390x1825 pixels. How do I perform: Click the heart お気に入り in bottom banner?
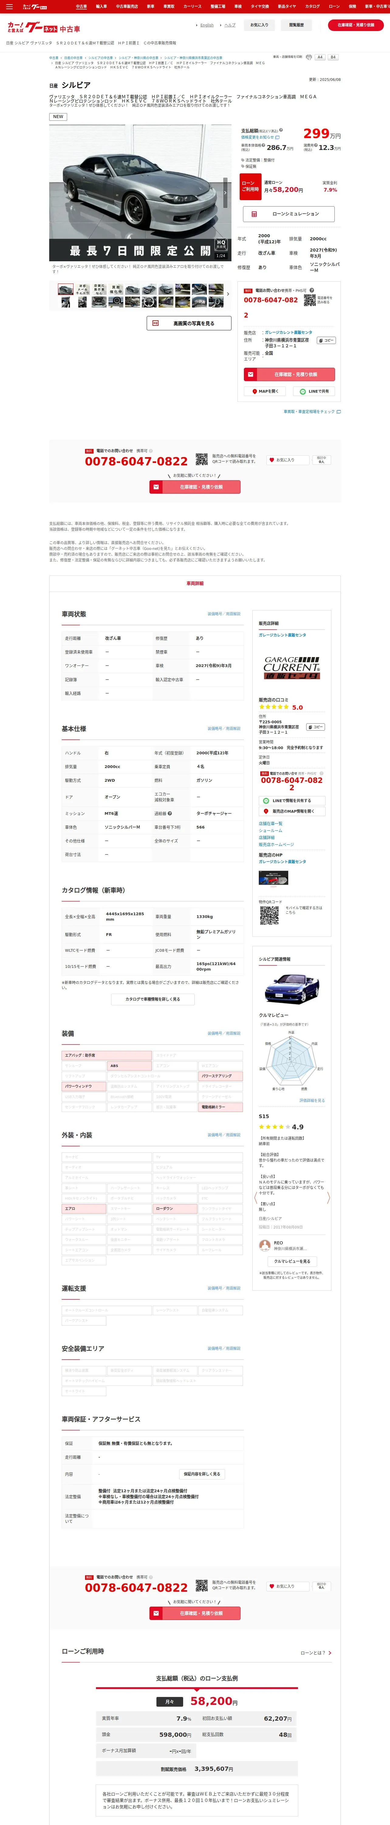coord(287,1586)
